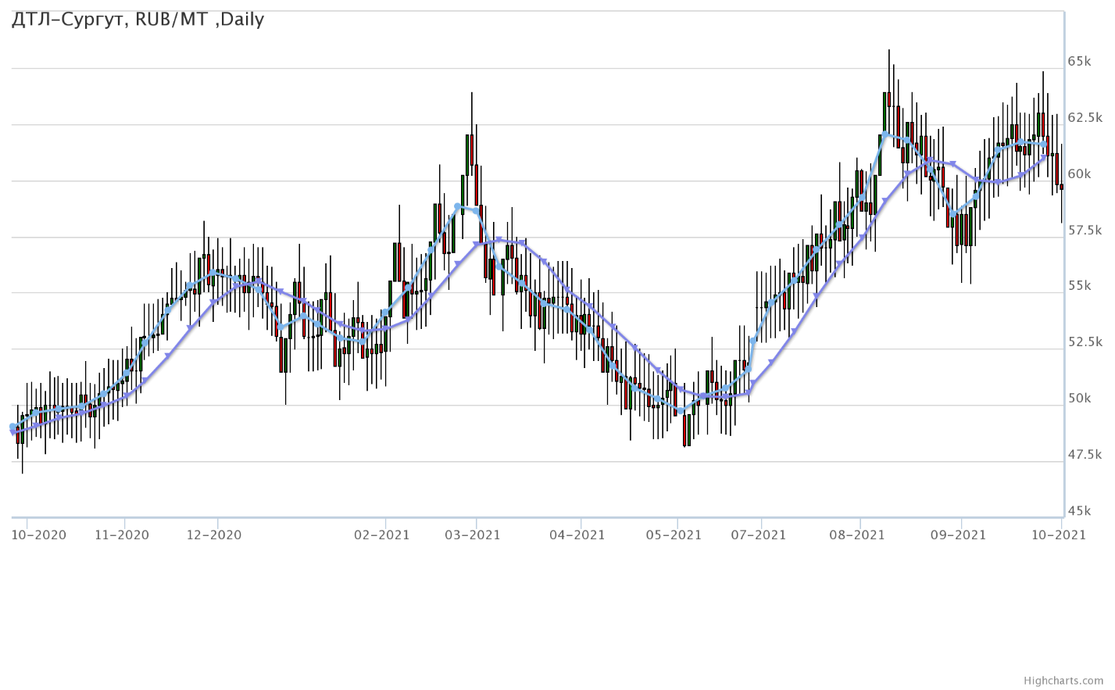Click the 05-2021 x-axis date label
Viewport: 1115px width, 690px height.
674,535
